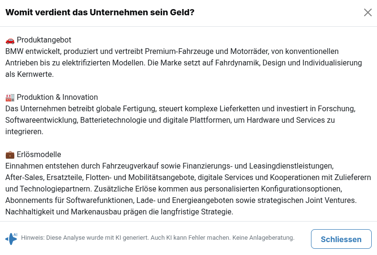This screenshot has width=377, height=255.
Task: Select the Erlösmodelle heading
Action: [39, 155]
